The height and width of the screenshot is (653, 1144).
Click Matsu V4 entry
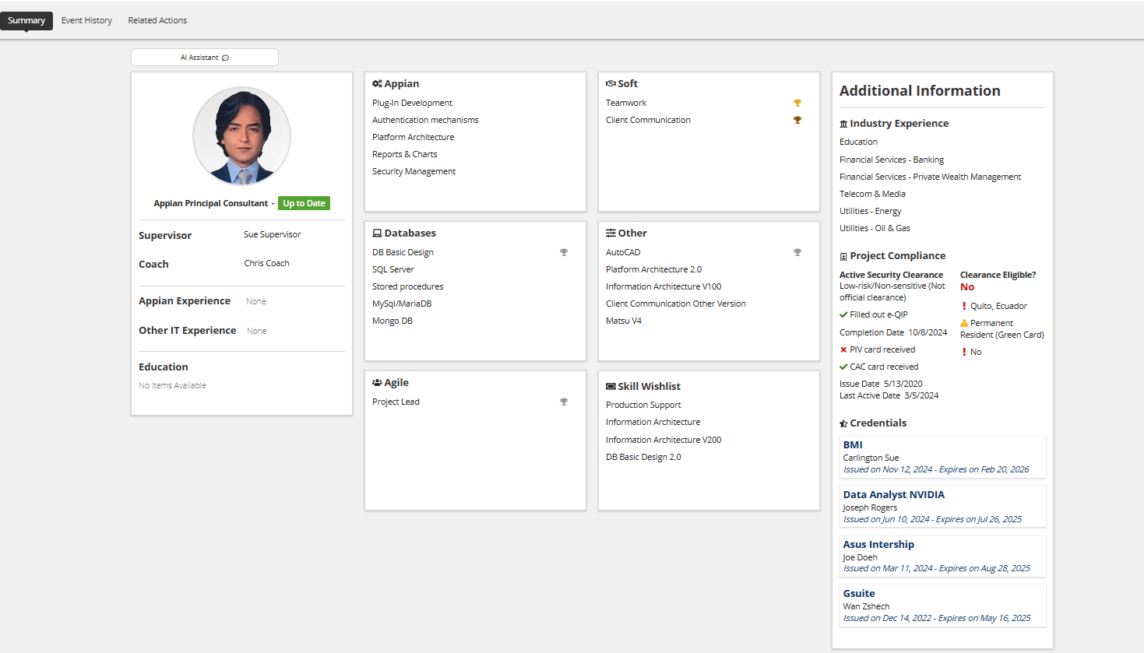(x=624, y=321)
